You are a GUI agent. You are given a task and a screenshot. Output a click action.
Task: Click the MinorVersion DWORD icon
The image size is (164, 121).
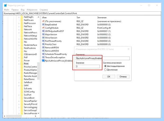[x=43, y=38]
